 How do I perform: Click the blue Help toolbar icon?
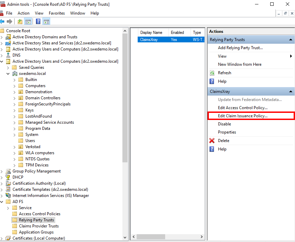pos(38,22)
